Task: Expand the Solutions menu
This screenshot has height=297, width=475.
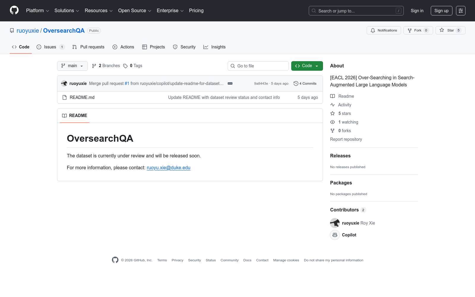Action: click(67, 11)
